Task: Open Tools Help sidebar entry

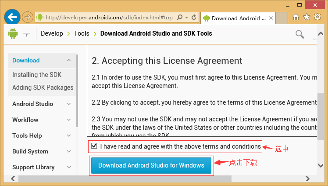Action: pyautogui.click(x=27, y=135)
